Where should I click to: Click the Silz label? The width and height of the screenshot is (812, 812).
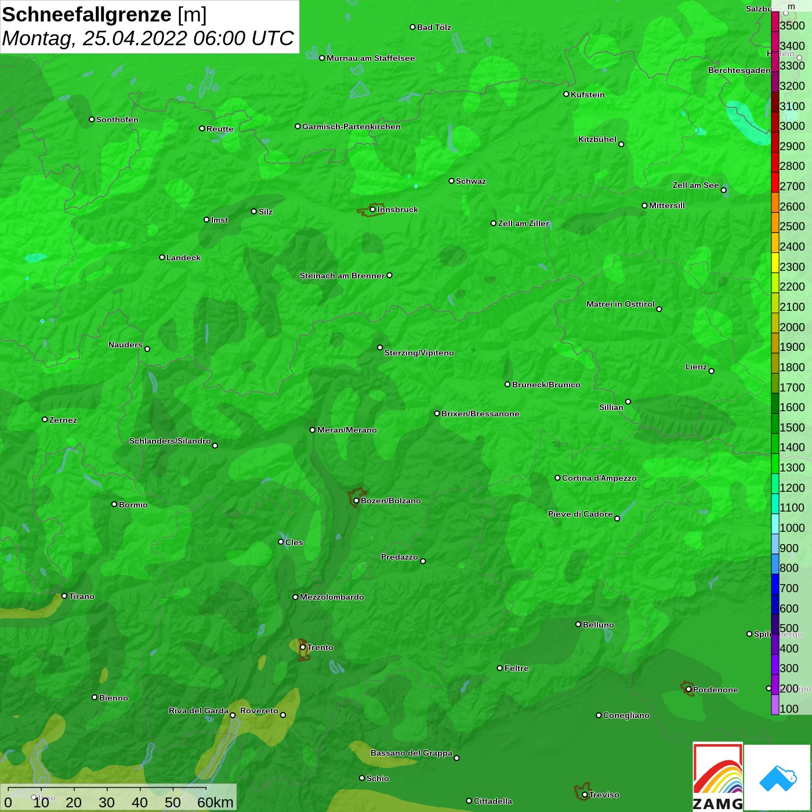point(266,212)
